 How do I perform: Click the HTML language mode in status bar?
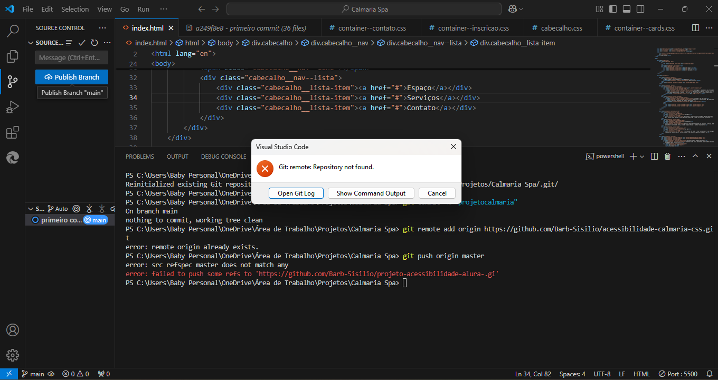tap(641, 374)
